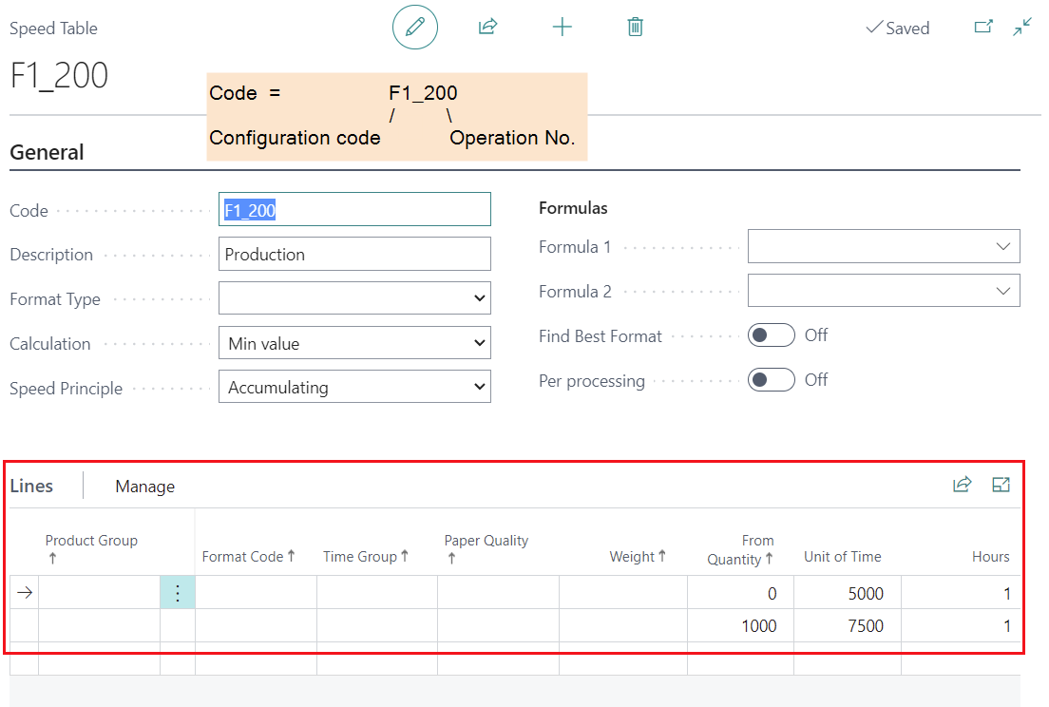Screen dimensions: 1049x707
Task: Open page in new window icon
Action: (983, 27)
